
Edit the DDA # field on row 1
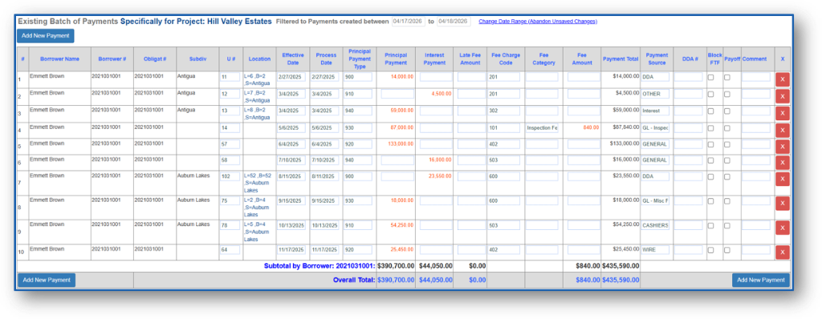click(x=688, y=77)
